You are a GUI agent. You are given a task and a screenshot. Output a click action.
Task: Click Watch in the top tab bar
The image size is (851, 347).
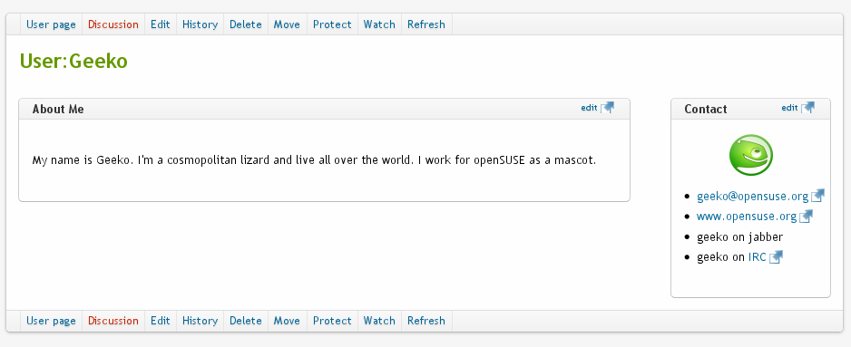click(x=379, y=24)
